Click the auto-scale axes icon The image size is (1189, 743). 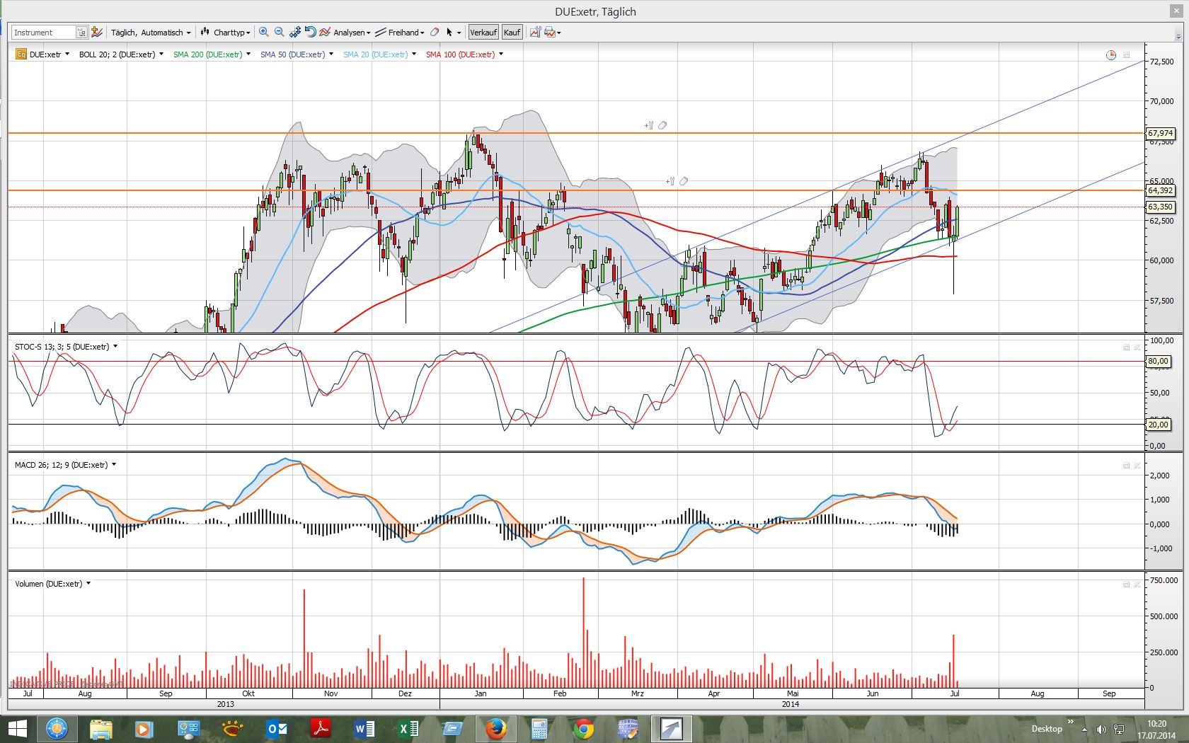tap(294, 33)
